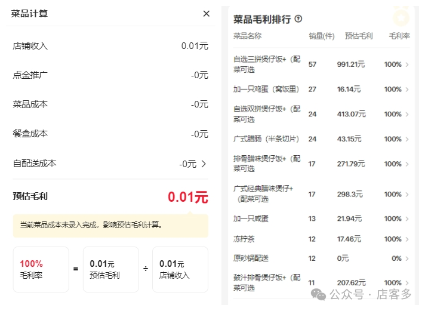Click the 991.21元 gross profit value

pos(351,64)
